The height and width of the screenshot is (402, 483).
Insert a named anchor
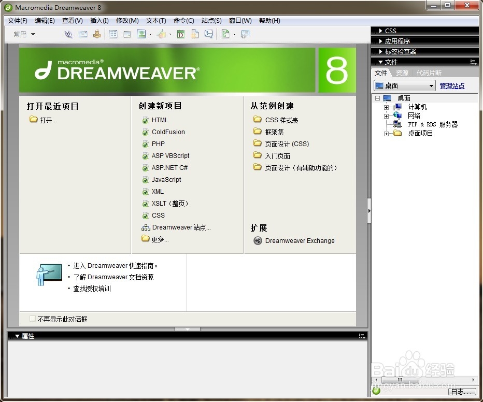97,34
